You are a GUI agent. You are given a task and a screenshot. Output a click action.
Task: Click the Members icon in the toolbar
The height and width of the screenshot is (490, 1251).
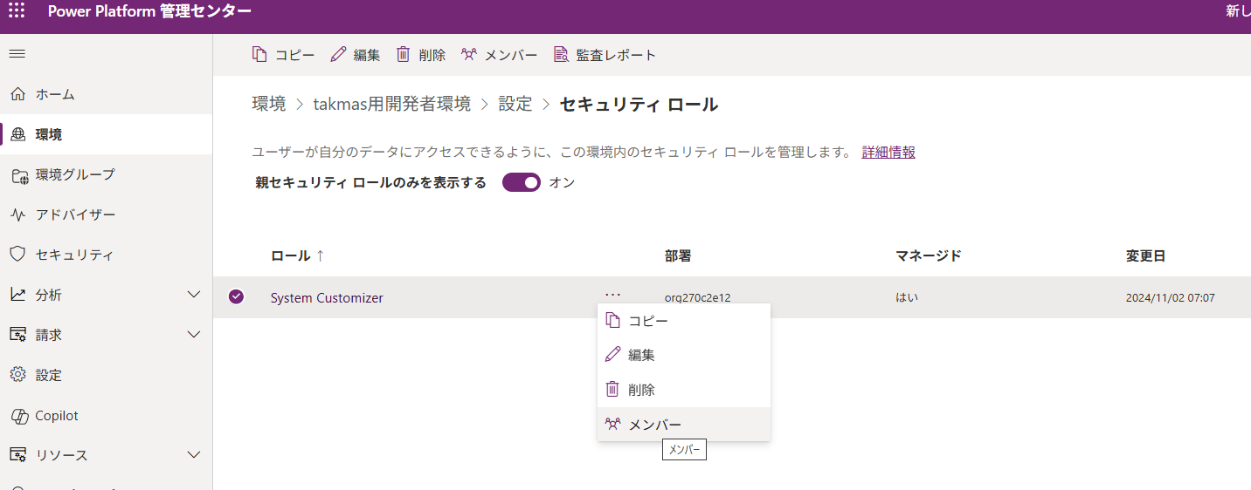469,54
